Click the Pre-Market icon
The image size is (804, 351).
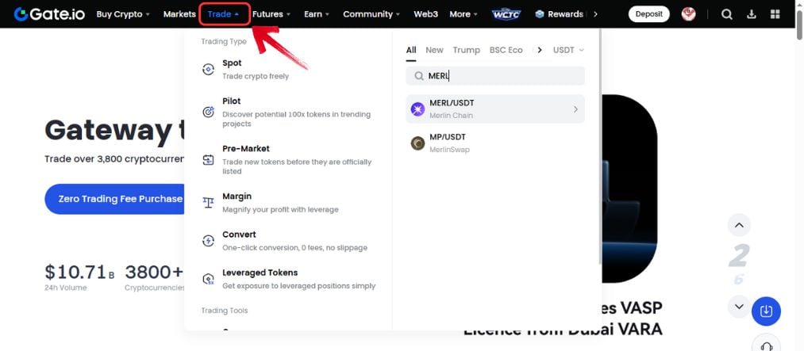[x=208, y=159]
